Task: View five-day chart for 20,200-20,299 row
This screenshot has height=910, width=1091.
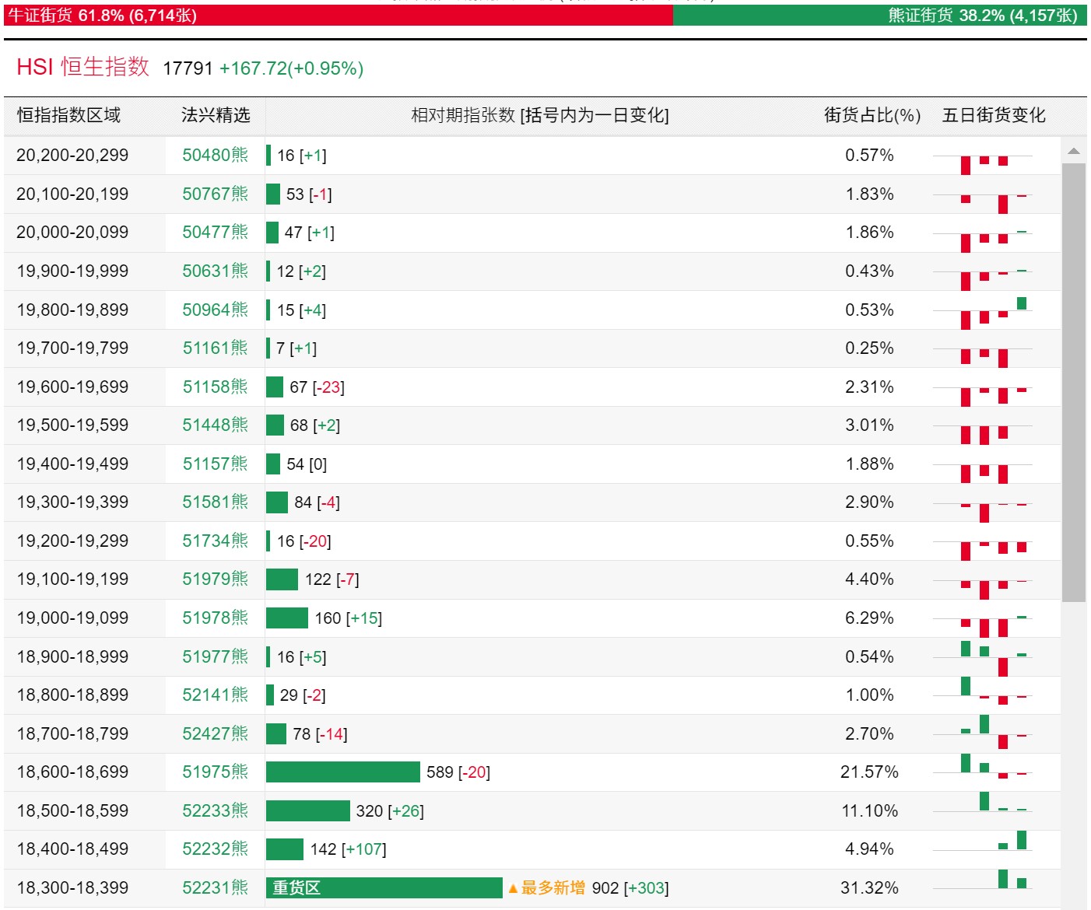Action: tap(983, 162)
